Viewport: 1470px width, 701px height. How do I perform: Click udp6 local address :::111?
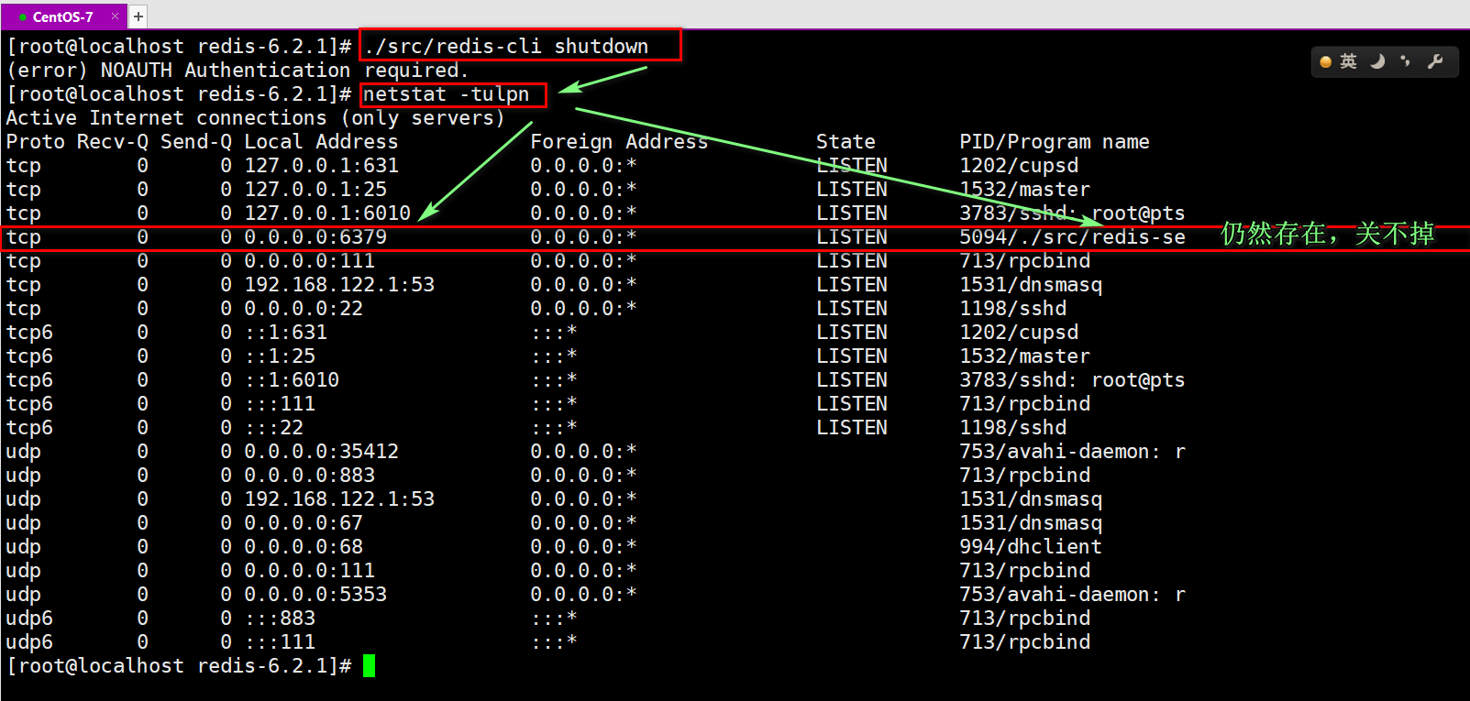[280, 641]
